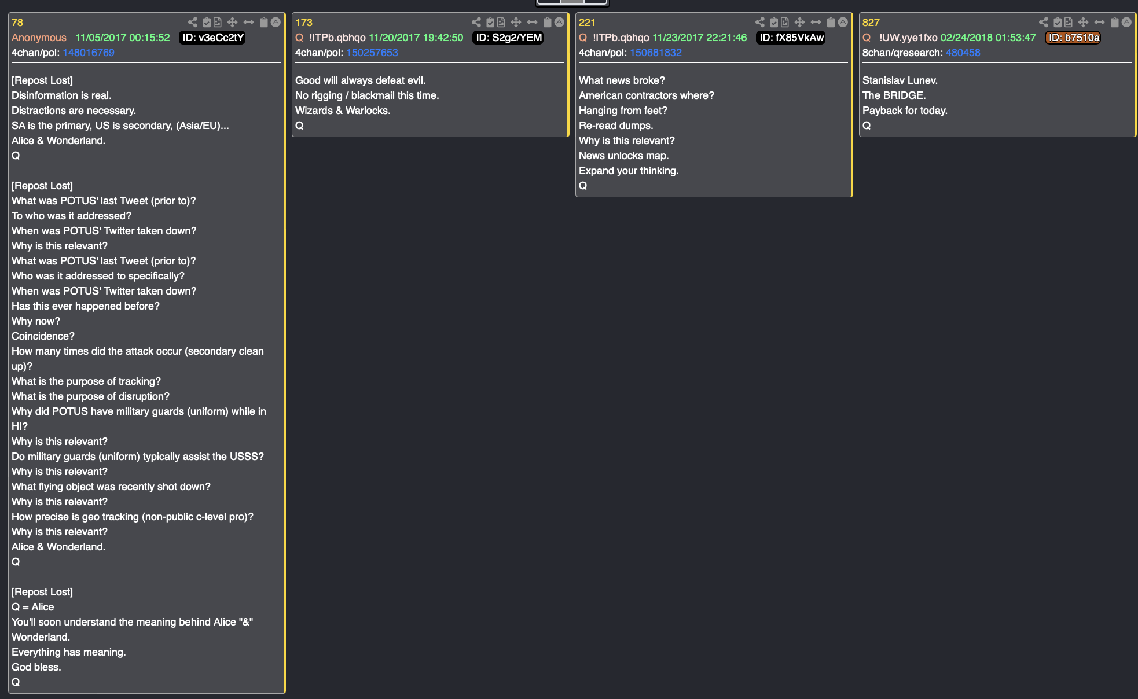The image size is (1138, 699).
Task: Click the text 'Stanislav Lunev.'
Action: [x=900, y=80]
